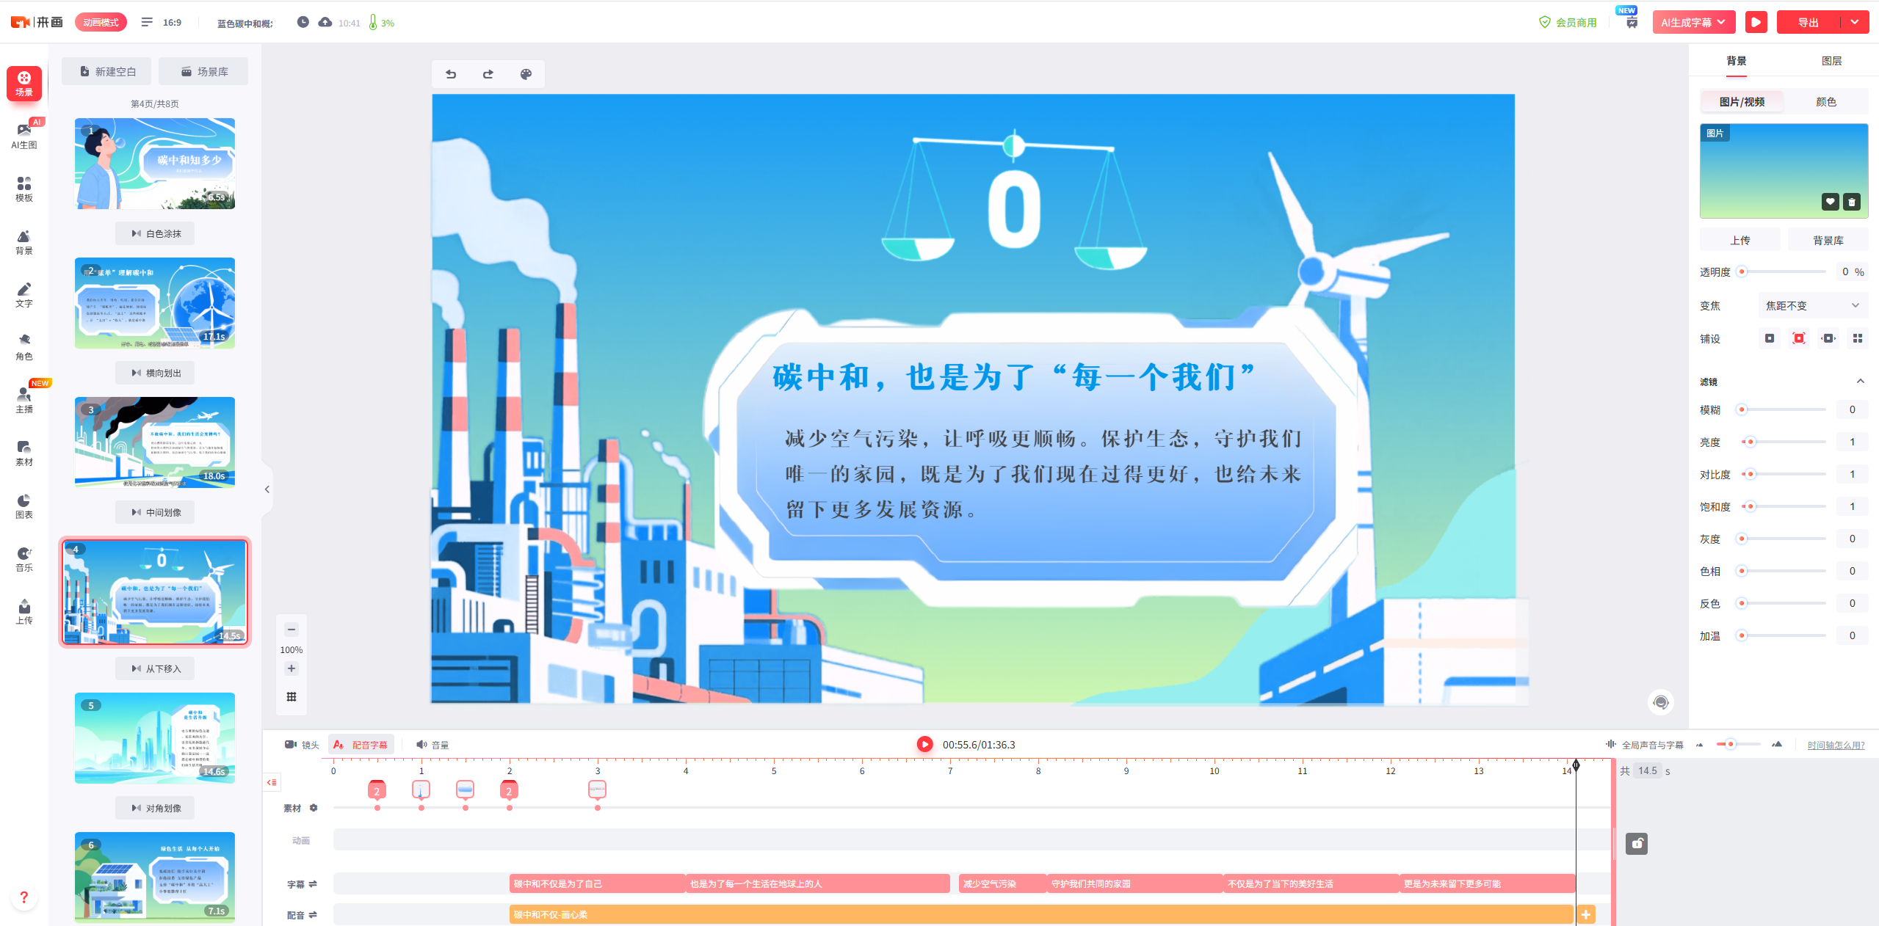Open the 时间轴怎么用? help link
This screenshot has width=1879, height=926.
click(x=1836, y=745)
